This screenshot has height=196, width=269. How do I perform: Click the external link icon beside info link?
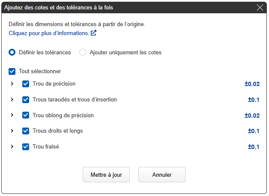click(x=94, y=33)
